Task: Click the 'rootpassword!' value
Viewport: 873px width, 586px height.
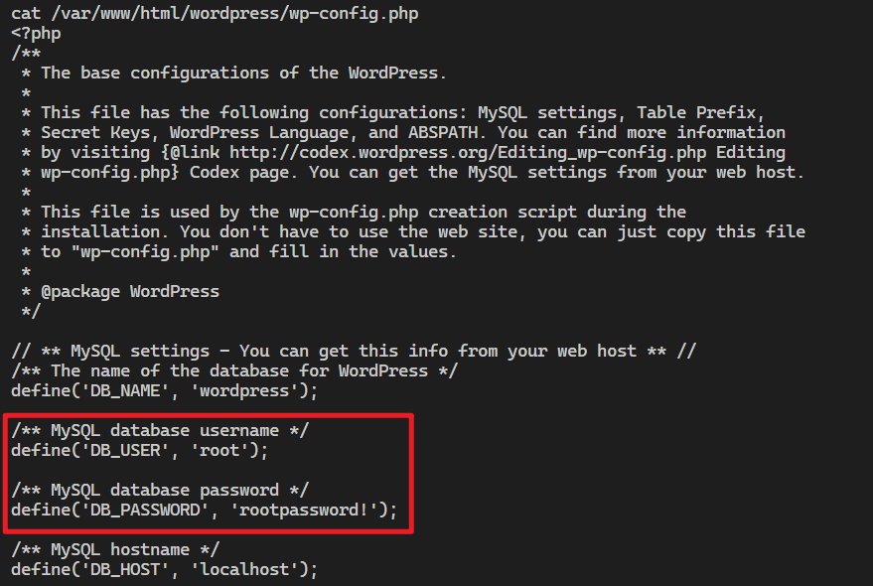Action: 304,511
